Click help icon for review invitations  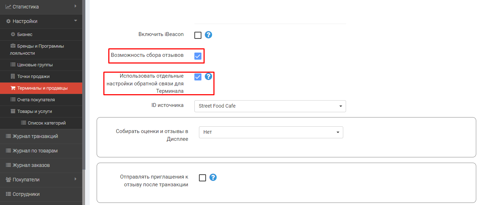(x=213, y=177)
